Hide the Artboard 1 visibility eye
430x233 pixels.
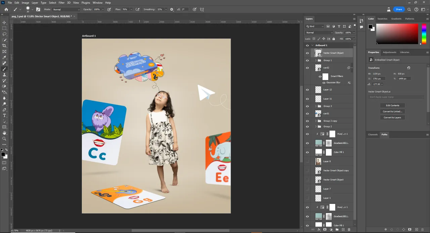pyautogui.click(x=307, y=45)
